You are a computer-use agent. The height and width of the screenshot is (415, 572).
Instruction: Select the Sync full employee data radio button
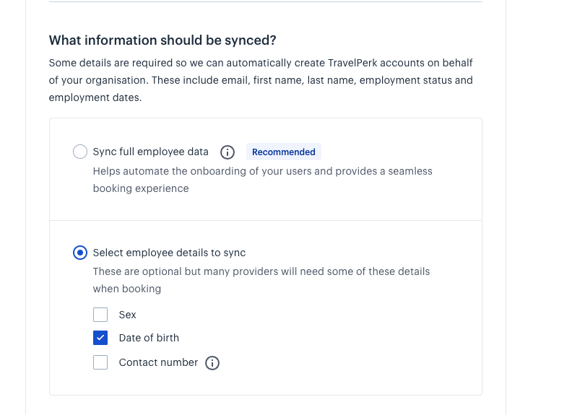click(x=80, y=152)
